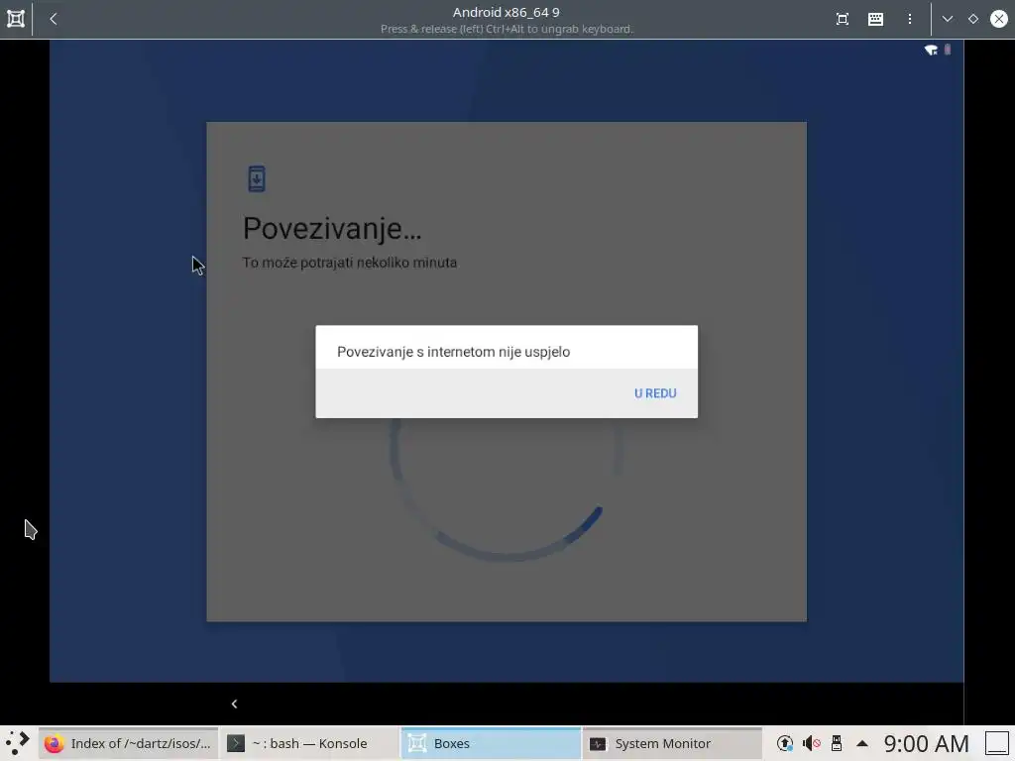
Task: Open the muted audio volume tray icon
Action: 811,743
